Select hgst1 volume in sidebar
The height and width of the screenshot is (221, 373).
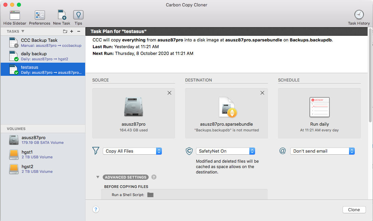(43, 154)
